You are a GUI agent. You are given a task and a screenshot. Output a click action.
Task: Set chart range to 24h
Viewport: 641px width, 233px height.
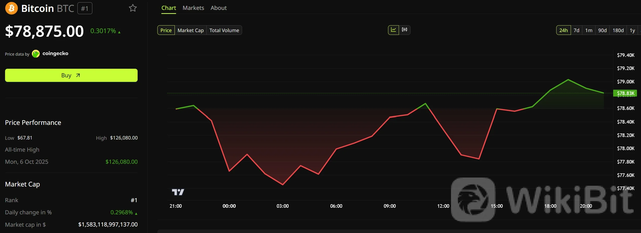point(563,30)
